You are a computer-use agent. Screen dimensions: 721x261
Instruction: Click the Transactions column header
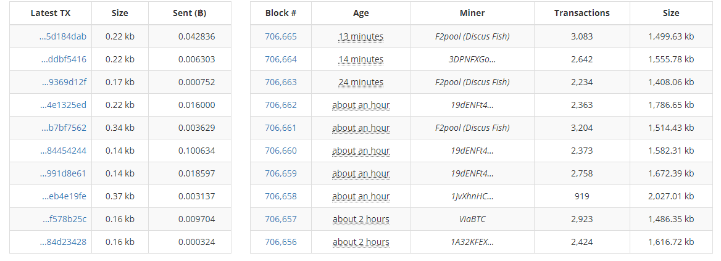[581, 13]
